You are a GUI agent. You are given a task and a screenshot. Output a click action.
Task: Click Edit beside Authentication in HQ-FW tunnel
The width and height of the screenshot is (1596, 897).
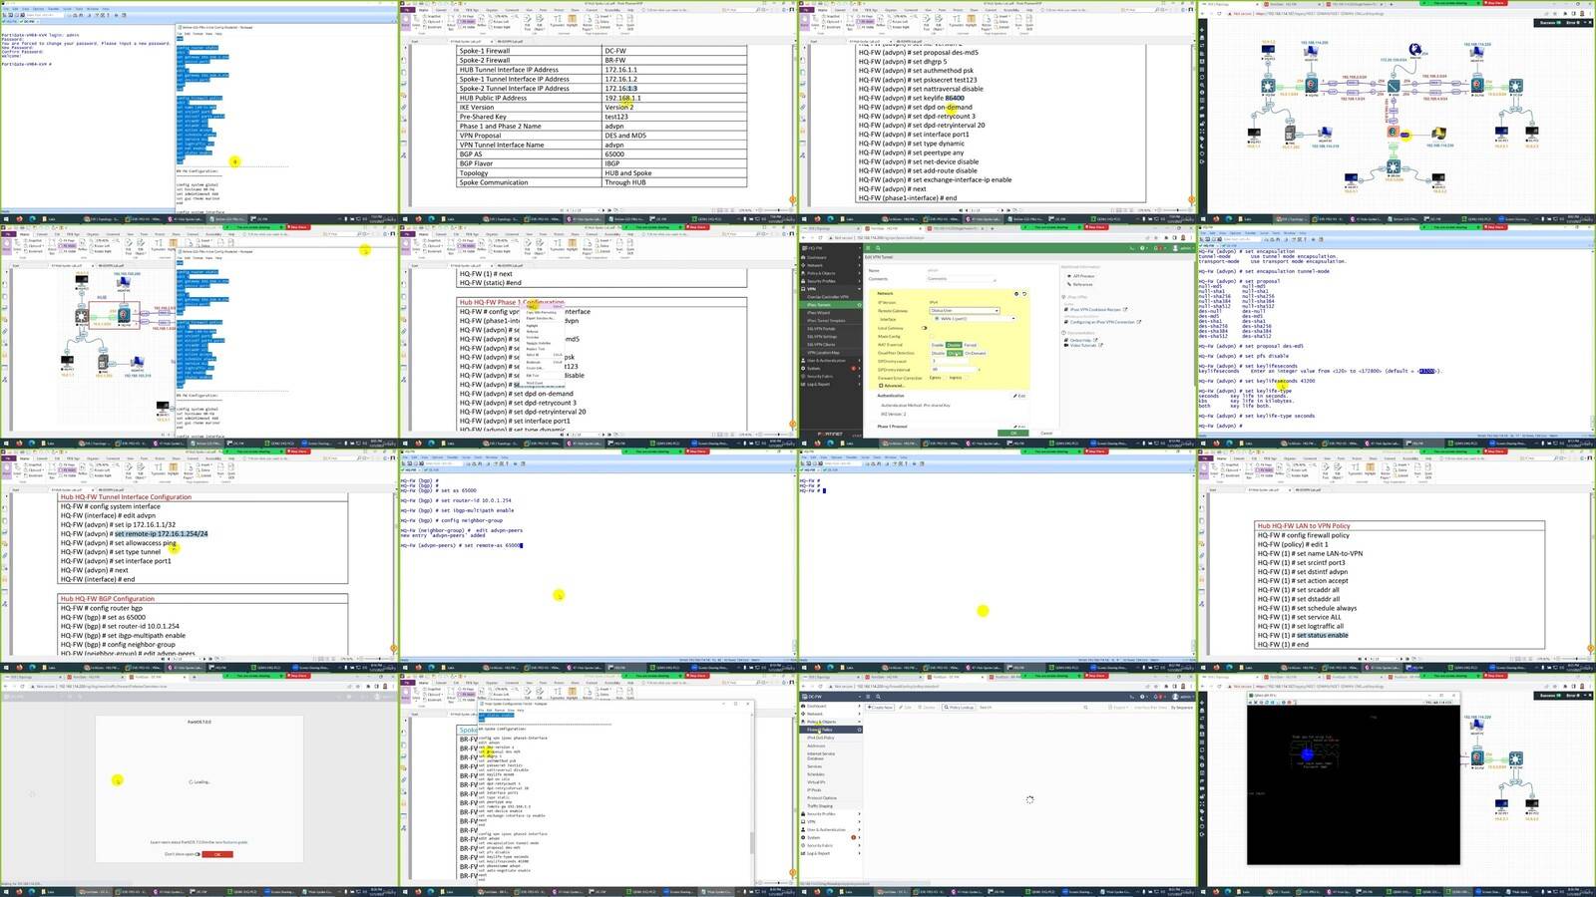[x=1019, y=396]
